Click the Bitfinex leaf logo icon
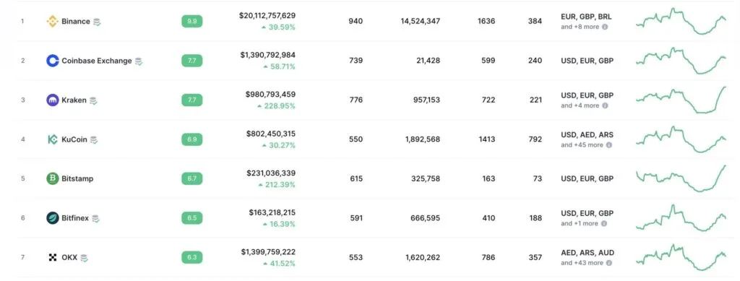 point(52,218)
